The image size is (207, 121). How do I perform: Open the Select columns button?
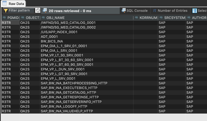200,11
